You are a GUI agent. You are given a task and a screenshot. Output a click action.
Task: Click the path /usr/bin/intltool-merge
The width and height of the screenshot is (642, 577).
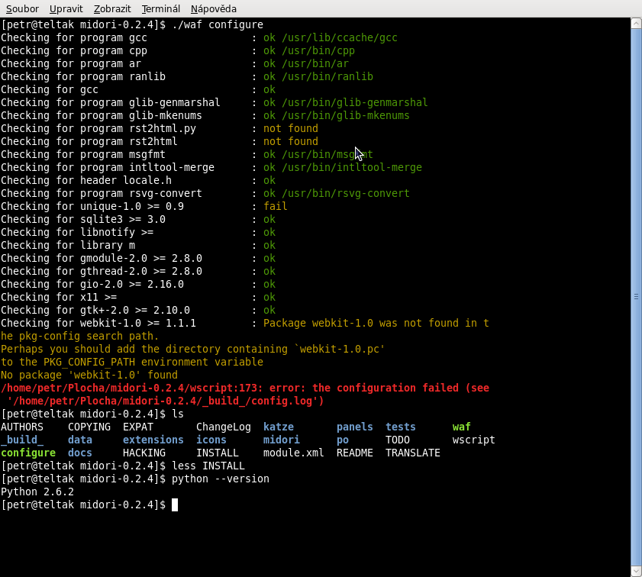352,167
